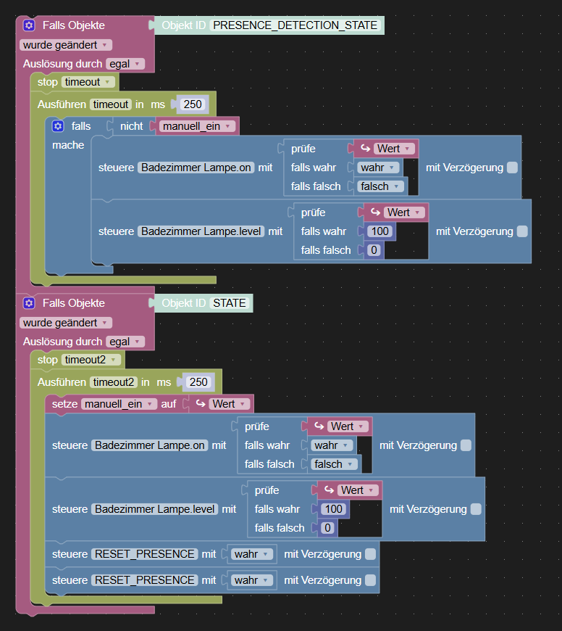Edit the 250 ms value of timeout
This screenshot has width=562, height=631.
click(x=193, y=104)
